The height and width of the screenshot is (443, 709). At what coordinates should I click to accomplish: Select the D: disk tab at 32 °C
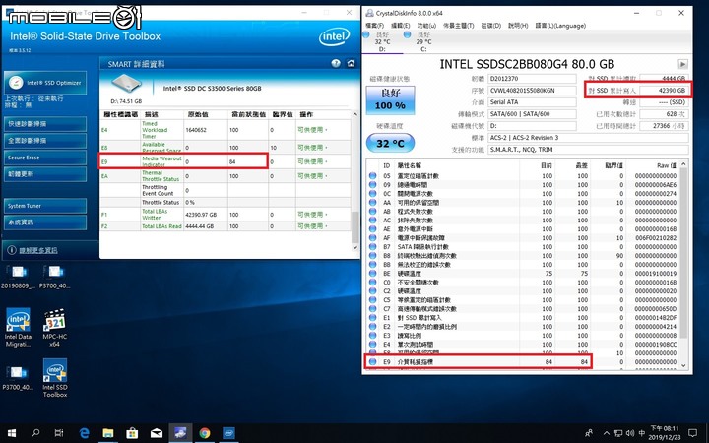[382, 41]
